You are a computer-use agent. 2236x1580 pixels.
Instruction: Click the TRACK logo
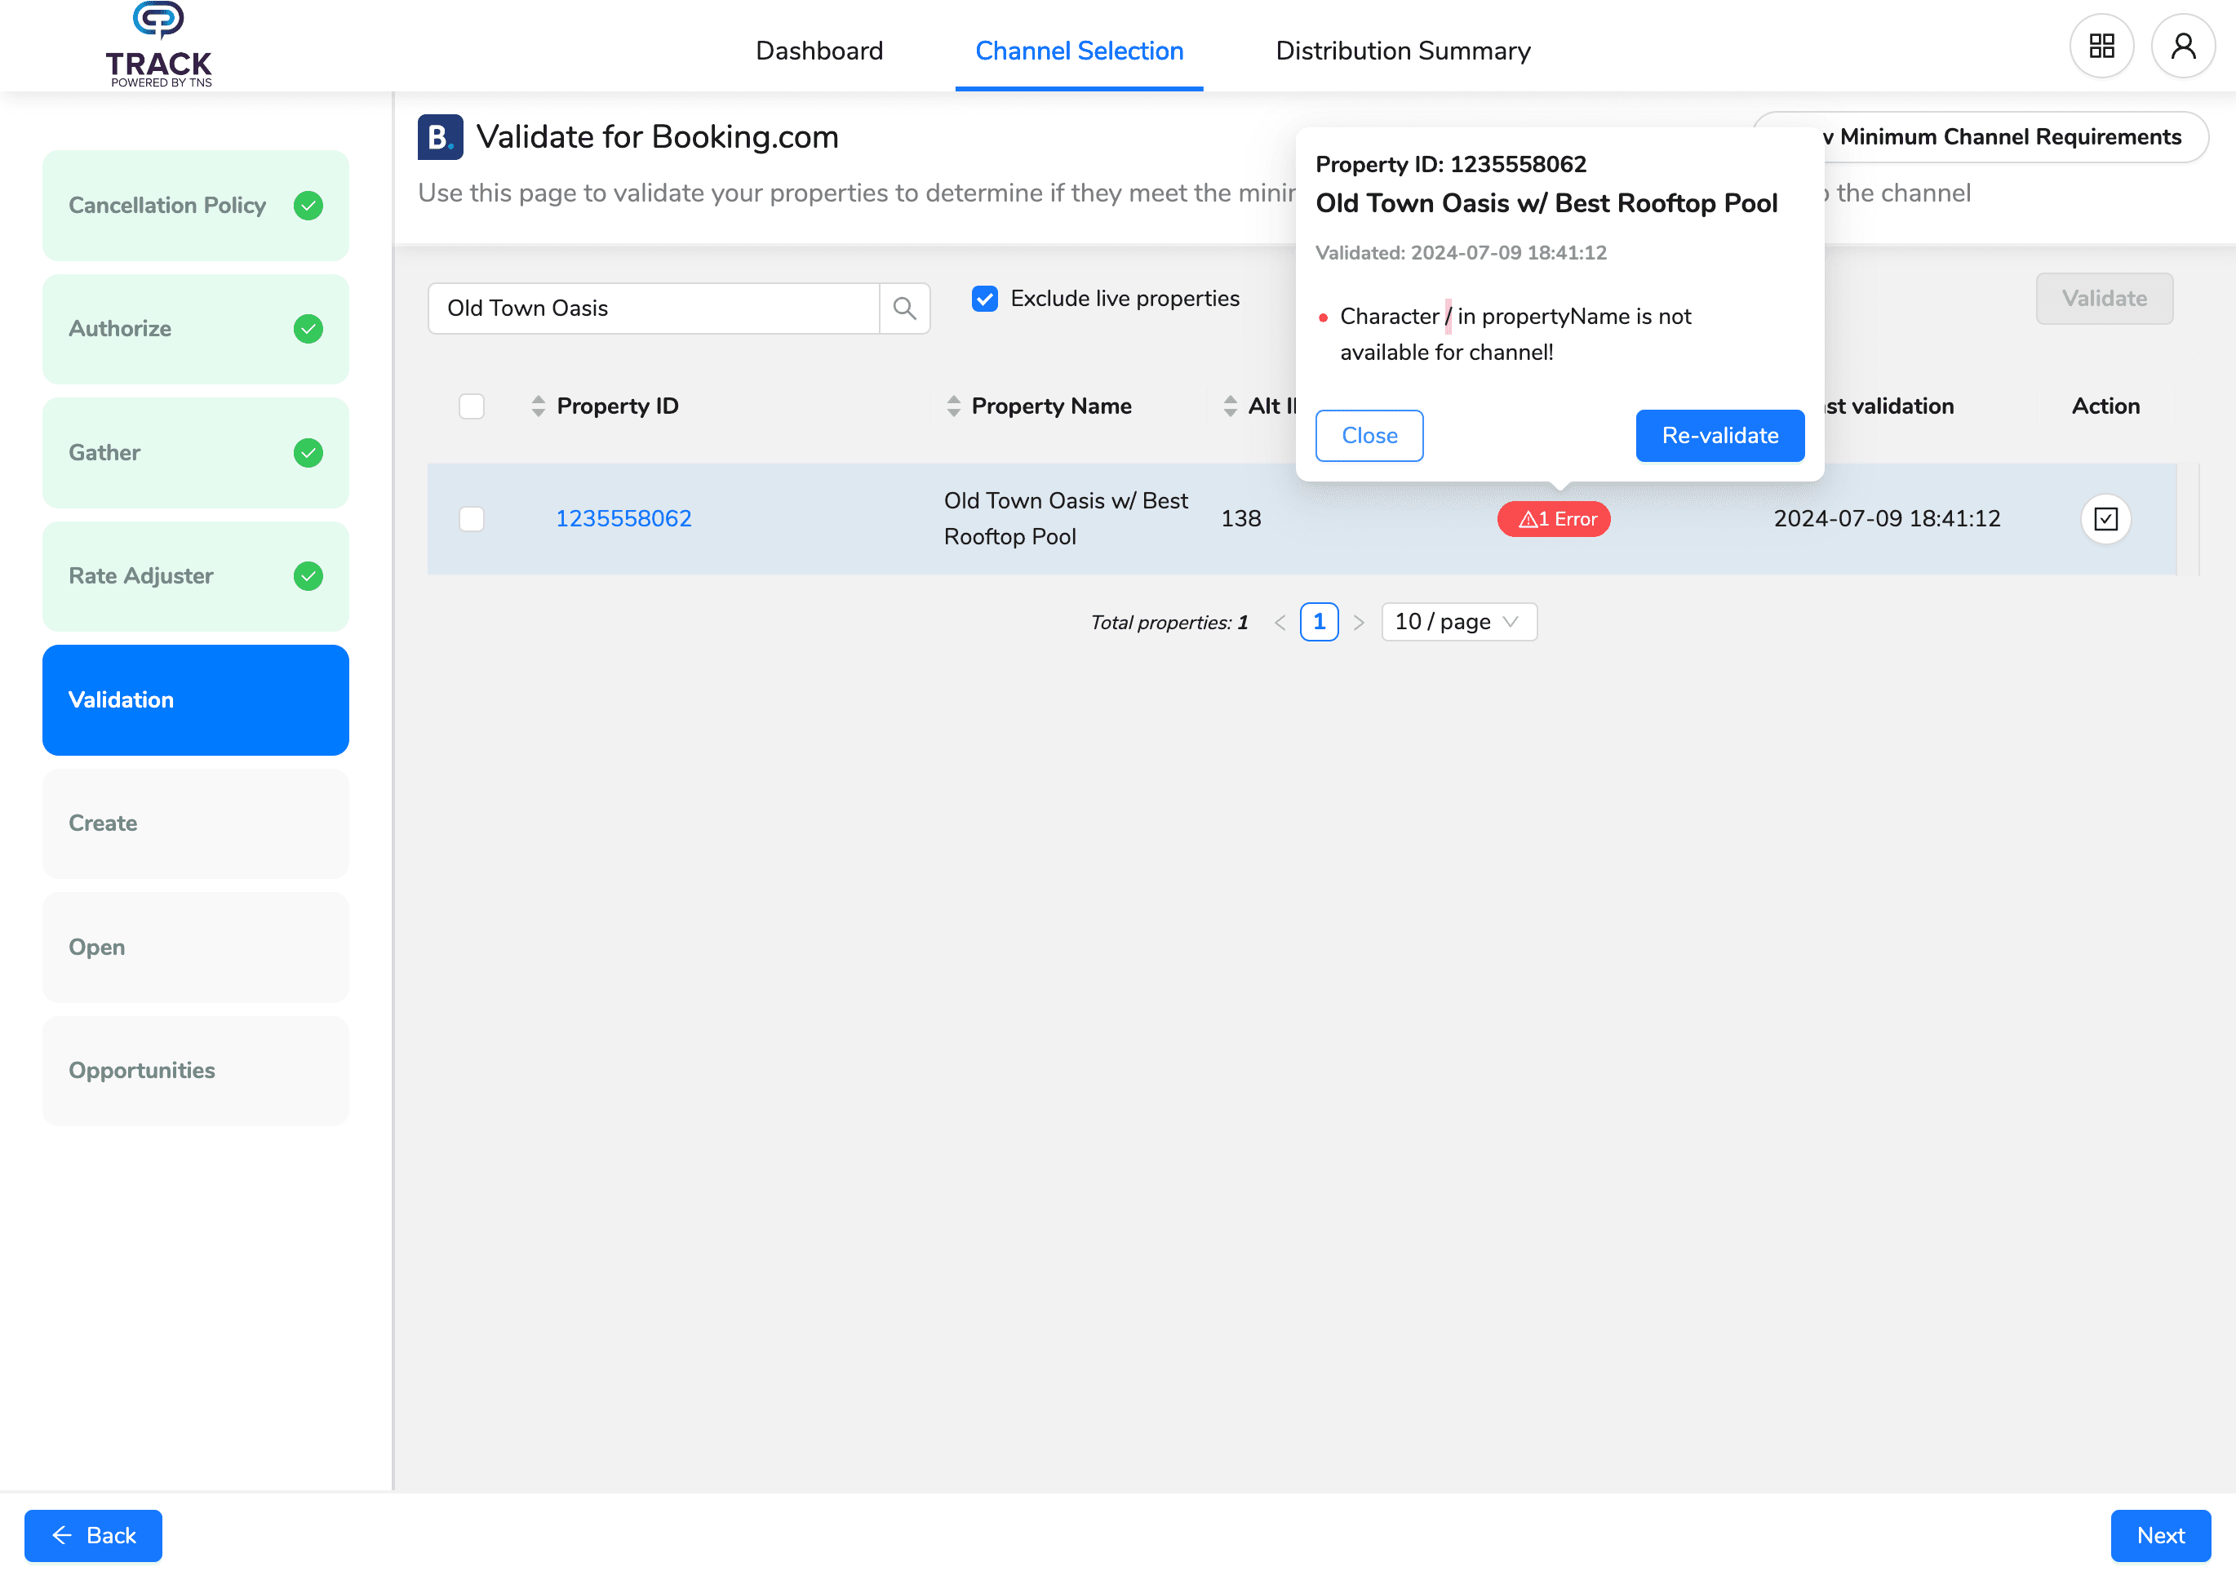pos(159,45)
